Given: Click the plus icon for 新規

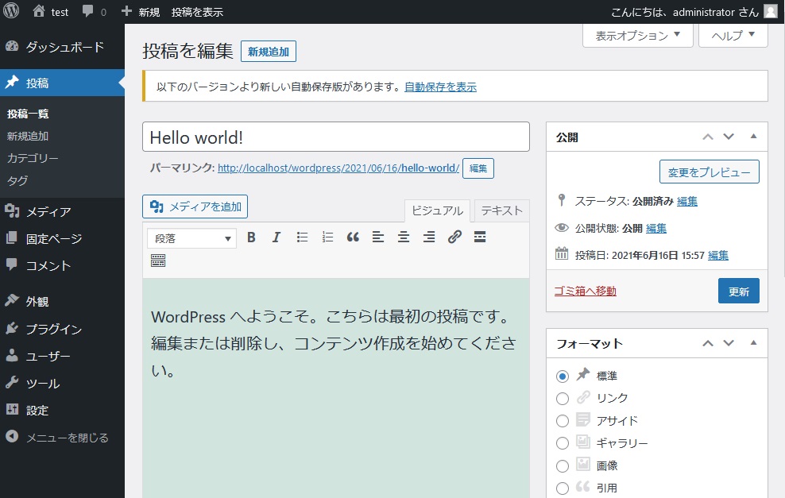Looking at the screenshot, I should [x=126, y=11].
